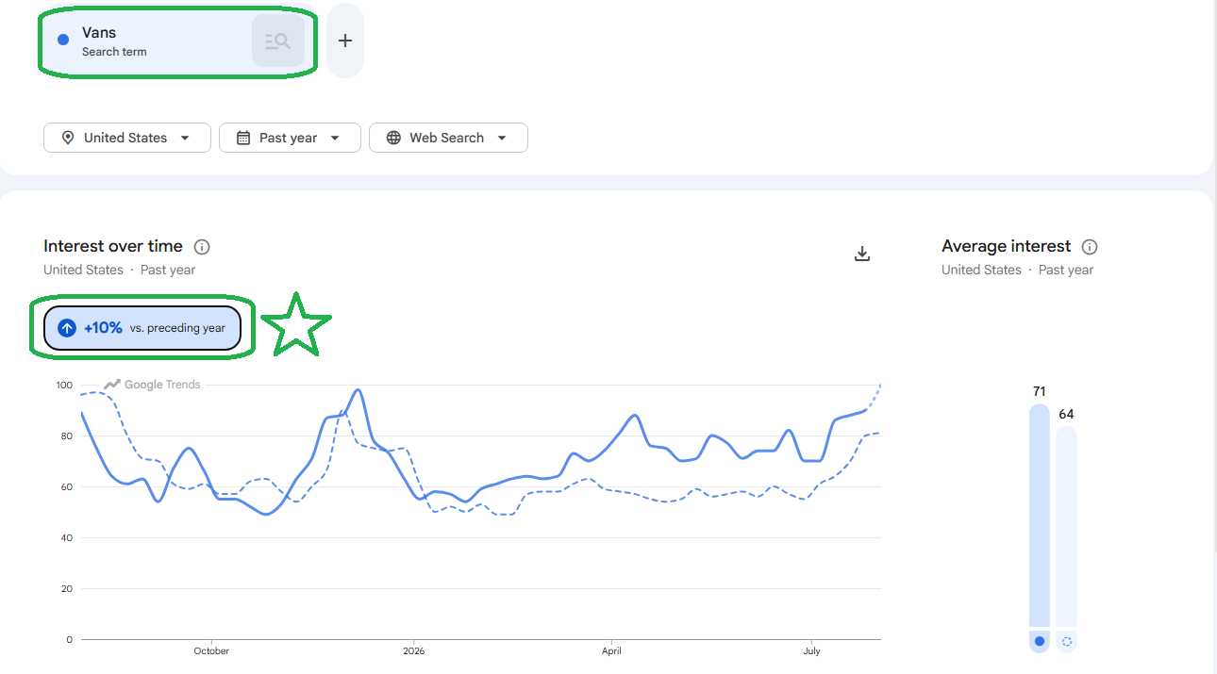Screen dimensions: 1217x674
Task: Click the up-arrow icon in +10% chip
Action: coord(67,328)
